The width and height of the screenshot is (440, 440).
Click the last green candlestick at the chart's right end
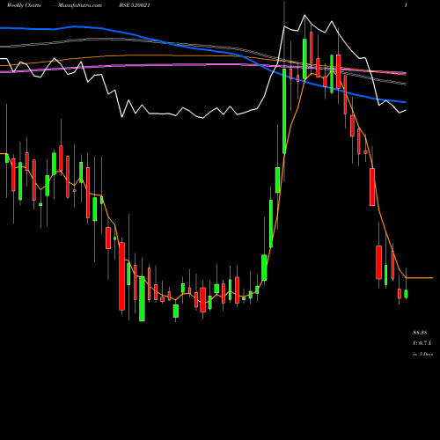tap(406, 294)
